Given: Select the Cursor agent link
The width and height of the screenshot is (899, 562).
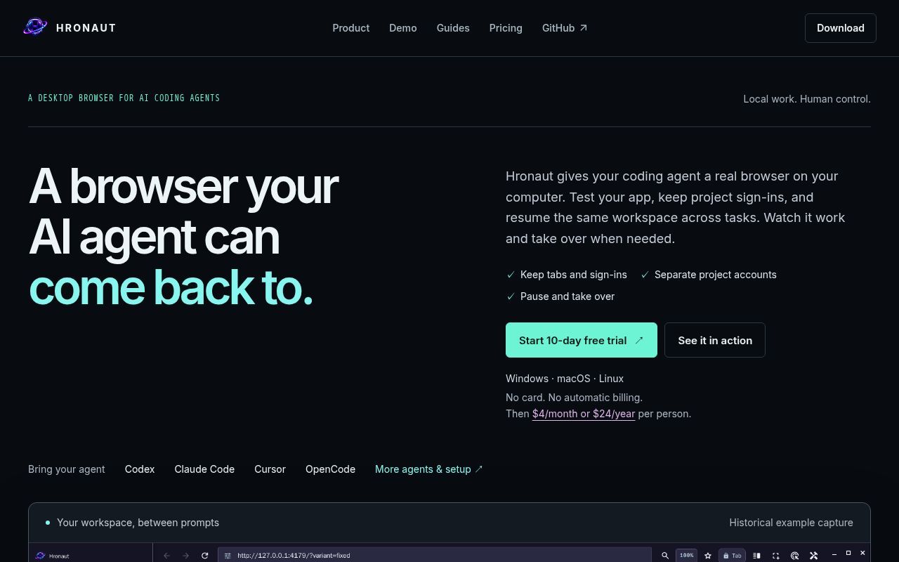Looking at the screenshot, I should pyautogui.click(x=270, y=469).
